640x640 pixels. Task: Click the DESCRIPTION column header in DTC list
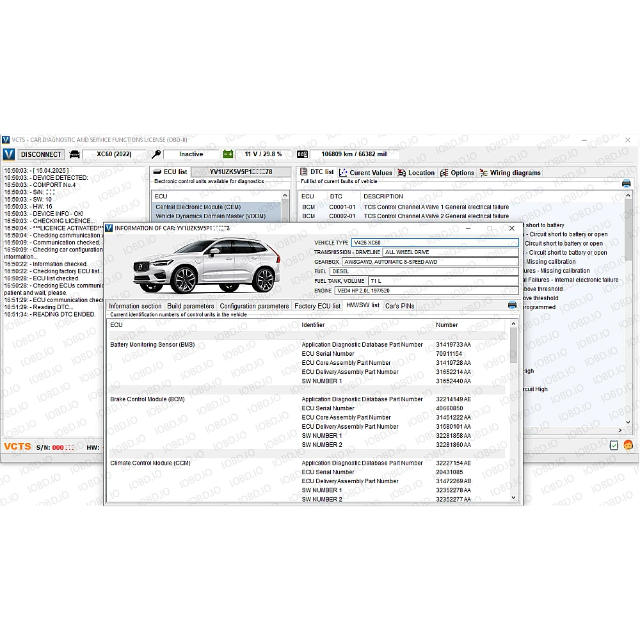click(x=383, y=196)
